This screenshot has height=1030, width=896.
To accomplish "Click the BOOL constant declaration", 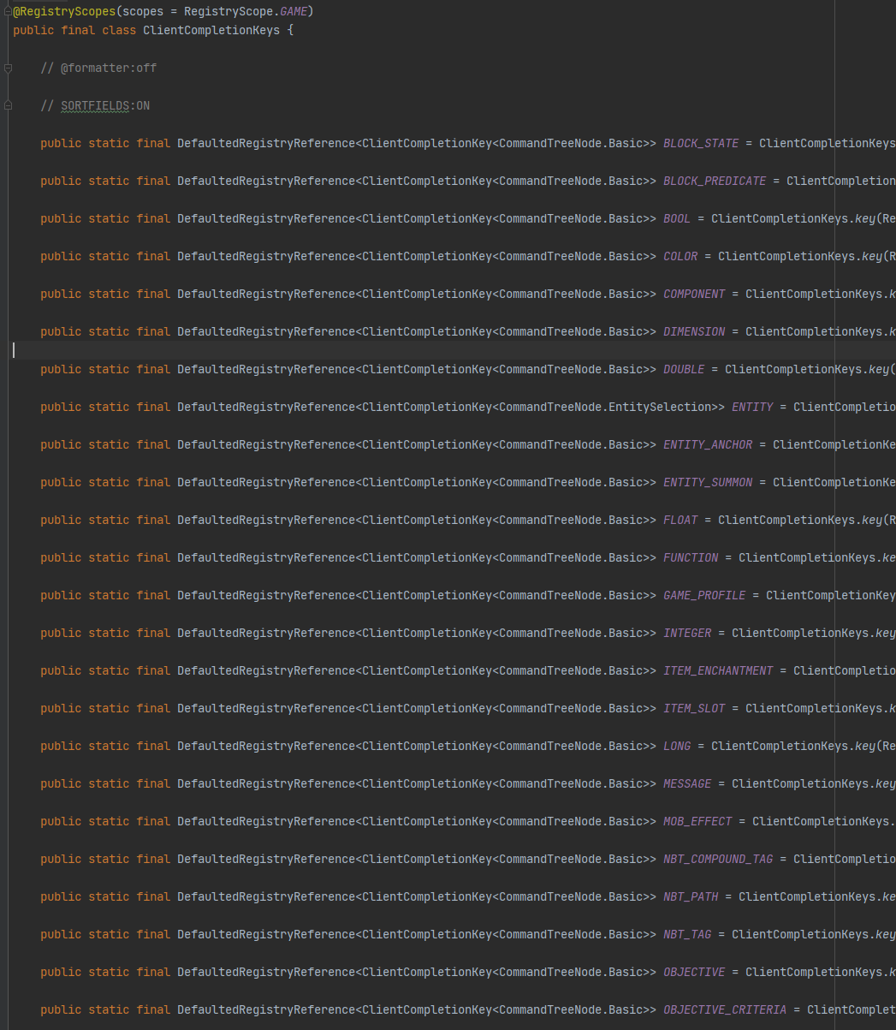I will pos(676,218).
